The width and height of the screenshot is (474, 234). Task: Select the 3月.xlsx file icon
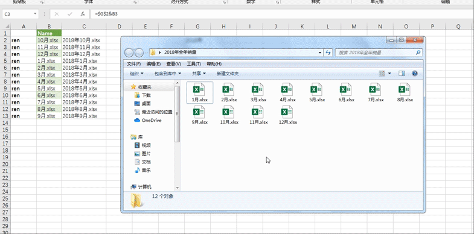point(258,90)
